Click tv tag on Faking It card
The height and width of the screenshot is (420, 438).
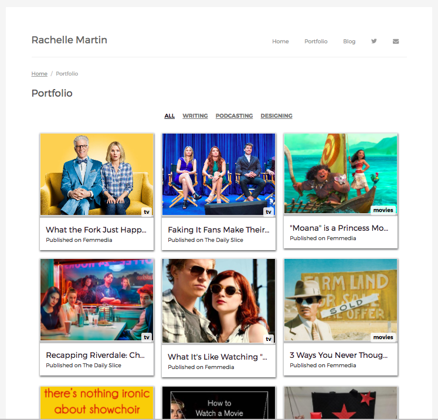(x=269, y=212)
